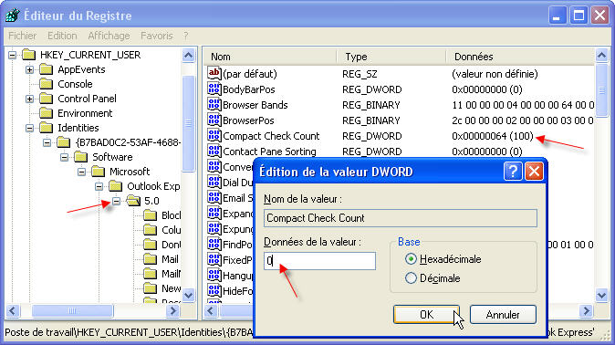Confirm the DWORD edit with OK
The image size is (615, 345).
click(426, 314)
